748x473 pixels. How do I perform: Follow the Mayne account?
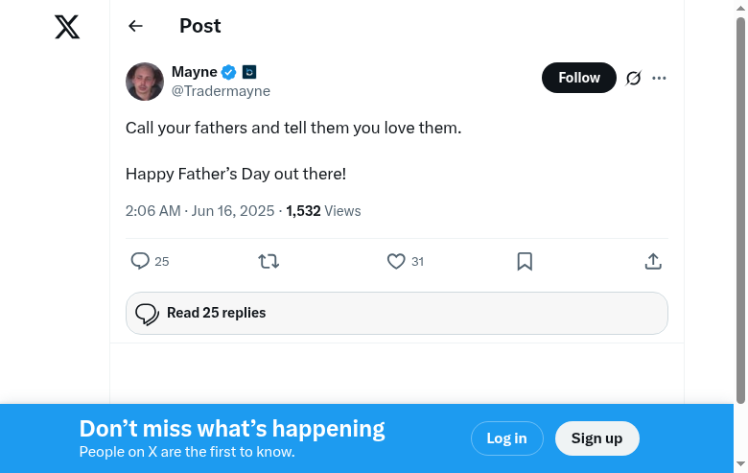coord(578,78)
